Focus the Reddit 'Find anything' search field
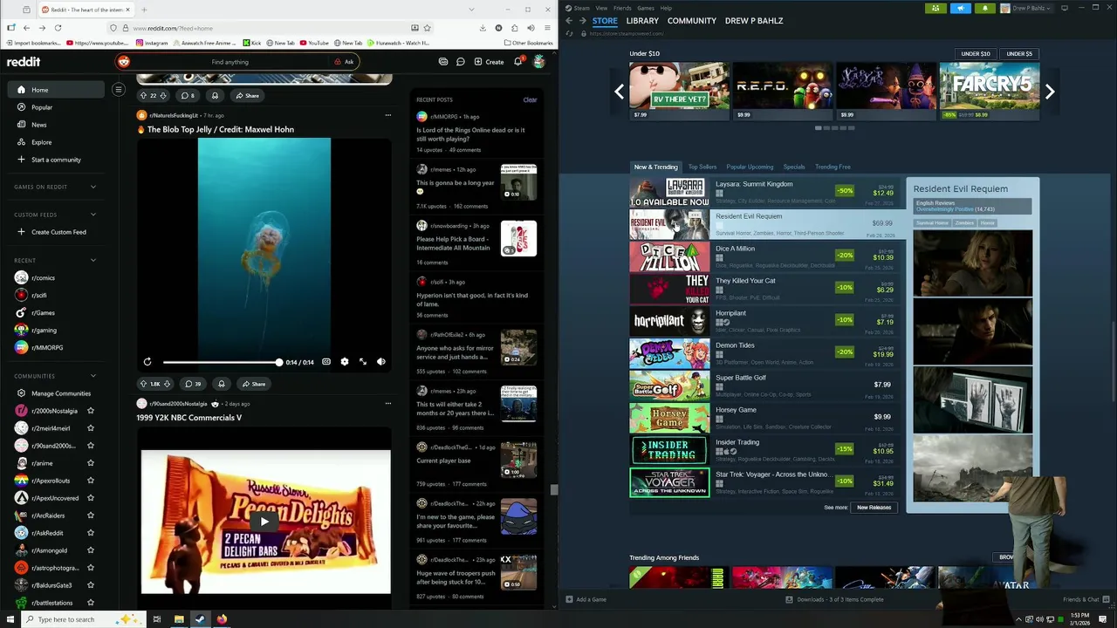Viewport: 1117px width, 628px height. coord(230,62)
